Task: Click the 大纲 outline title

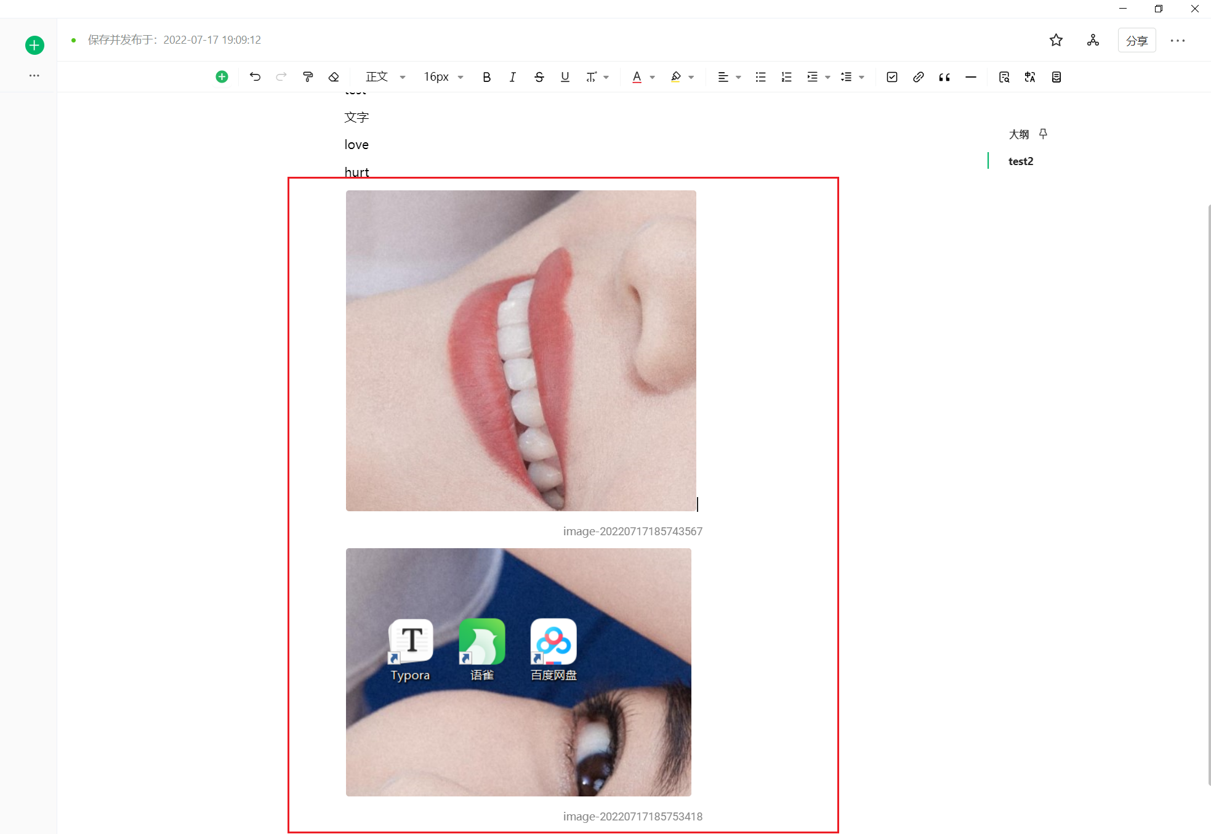Action: [1019, 134]
